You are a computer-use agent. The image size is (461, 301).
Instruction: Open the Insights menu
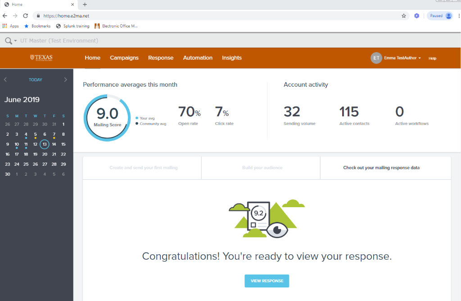click(232, 58)
